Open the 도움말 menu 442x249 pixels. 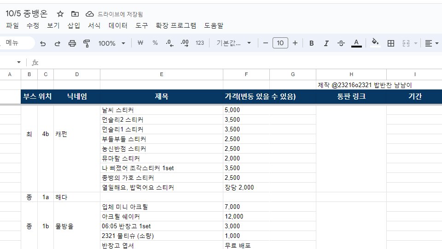214,26
